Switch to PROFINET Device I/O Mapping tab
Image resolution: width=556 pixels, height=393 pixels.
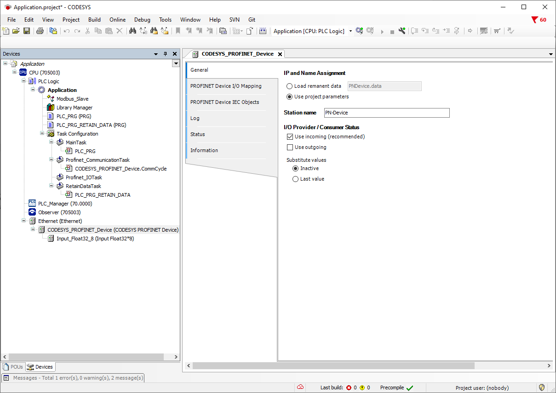[x=226, y=86]
